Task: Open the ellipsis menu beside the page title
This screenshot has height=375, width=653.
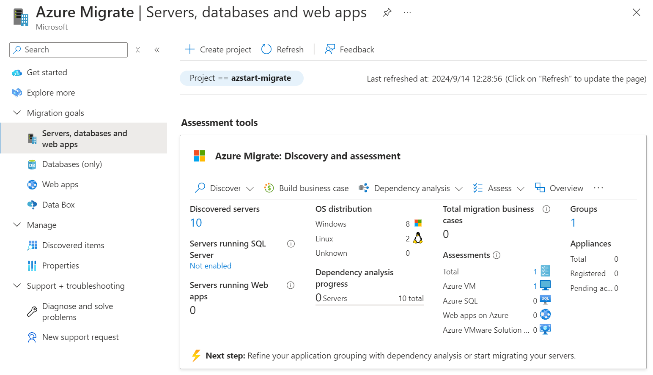Action: click(x=407, y=13)
